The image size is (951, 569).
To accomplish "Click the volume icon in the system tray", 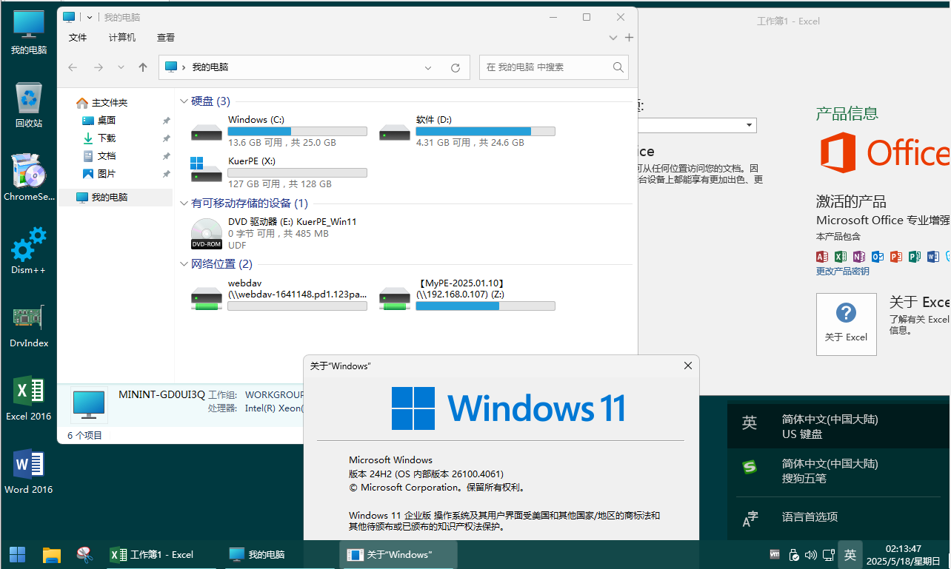I will click(810, 554).
